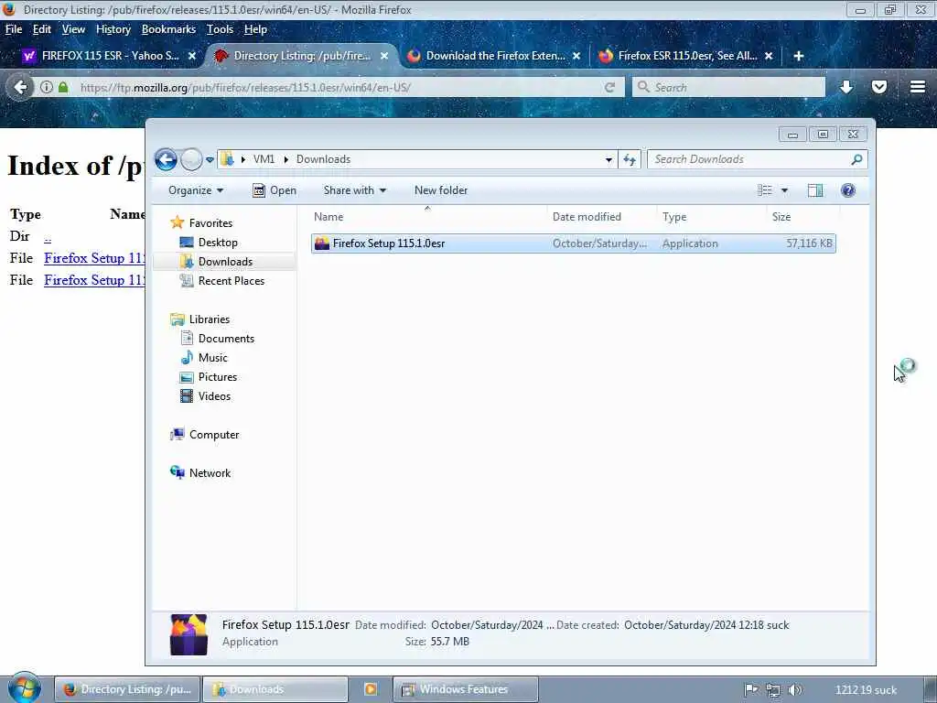The width and height of the screenshot is (937, 703).
Task: Click Open in Explorer toolbar
Action: click(x=275, y=190)
